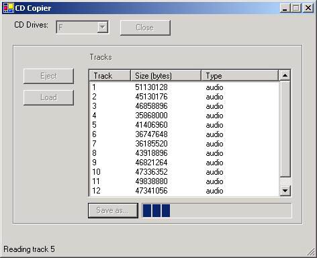Click size value 47341056
The width and height of the screenshot is (317, 258).
pyautogui.click(x=151, y=191)
